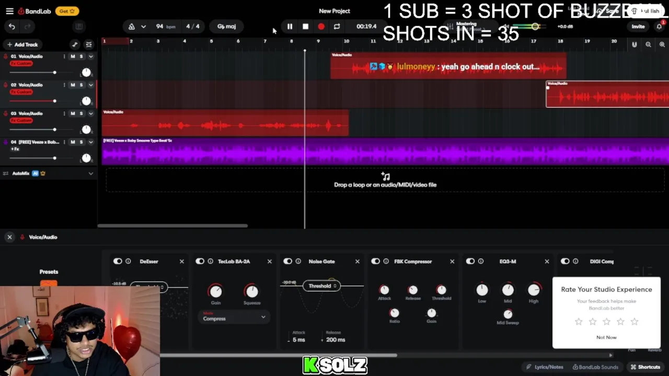This screenshot has height=376, width=669.
Task: Click the undo arrow
Action: pyautogui.click(x=12, y=26)
